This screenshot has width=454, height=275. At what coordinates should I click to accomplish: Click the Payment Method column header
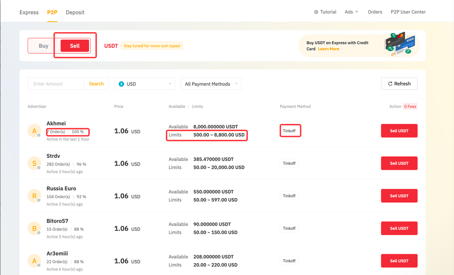[x=295, y=106]
